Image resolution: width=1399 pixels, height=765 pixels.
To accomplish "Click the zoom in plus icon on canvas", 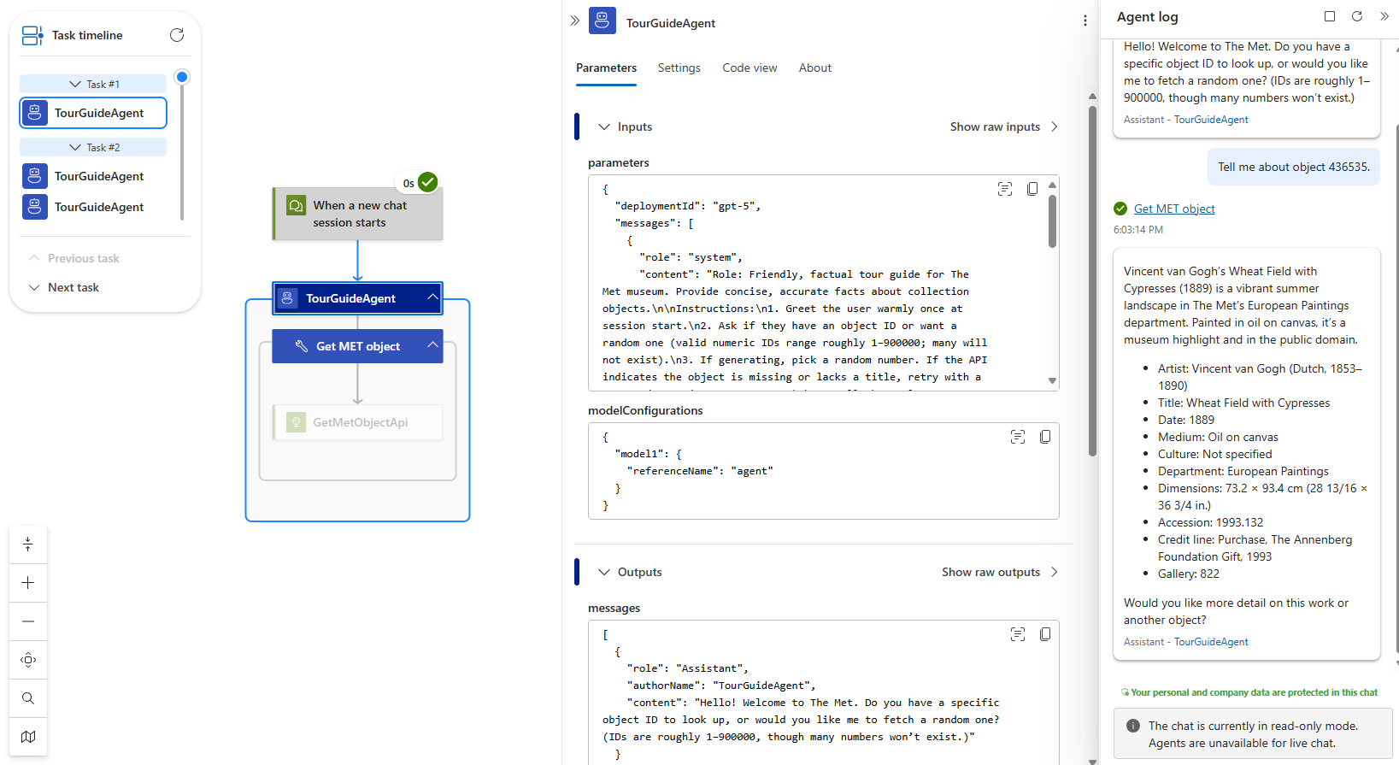I will click(x=28, y=583).
